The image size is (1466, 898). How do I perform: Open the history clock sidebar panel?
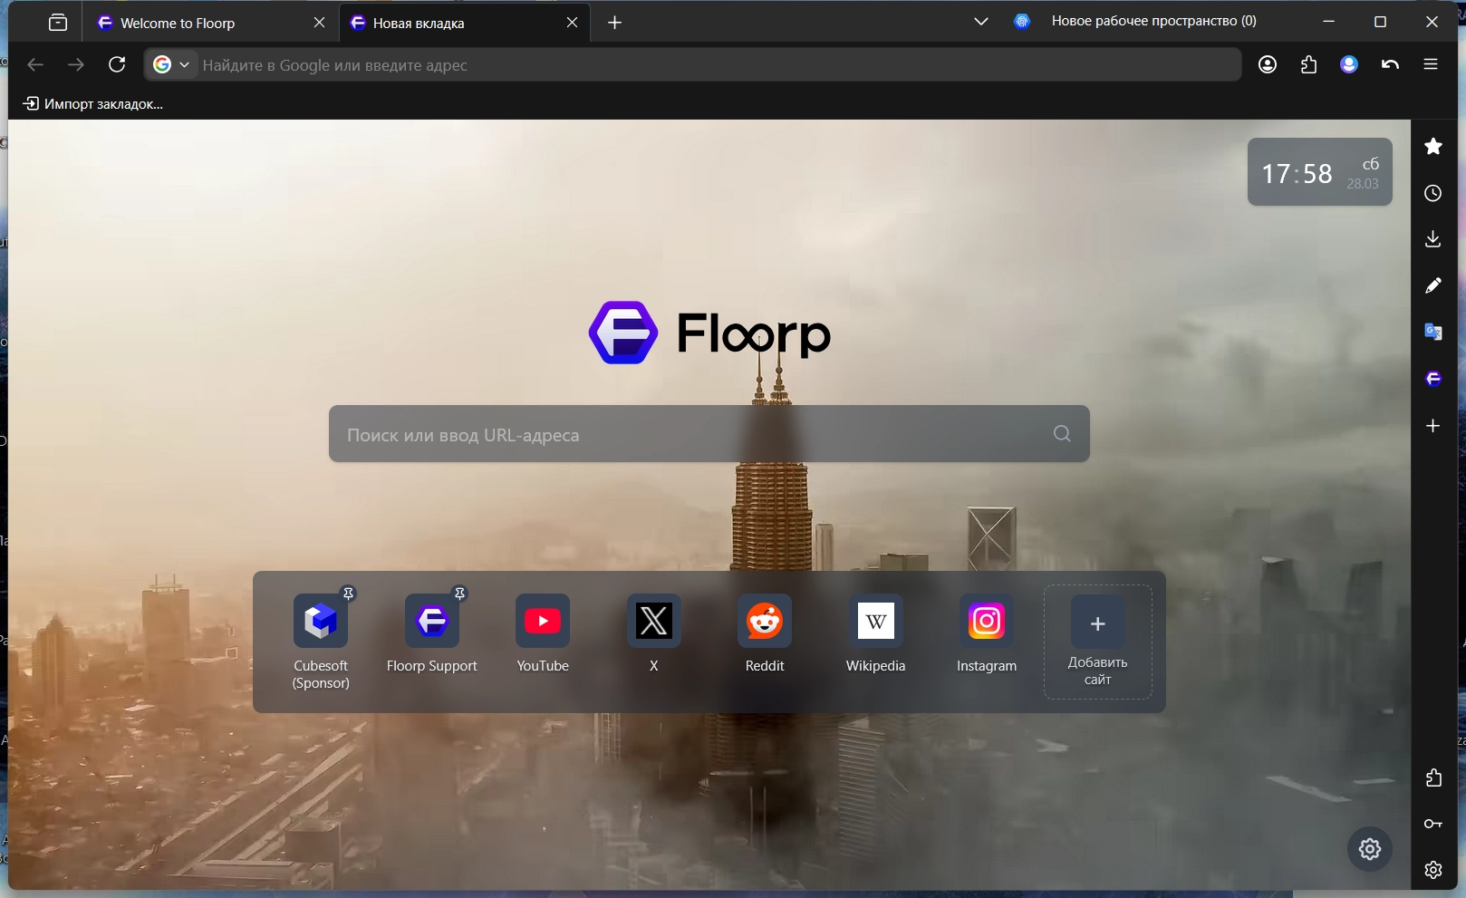[x=1432, y=193]
